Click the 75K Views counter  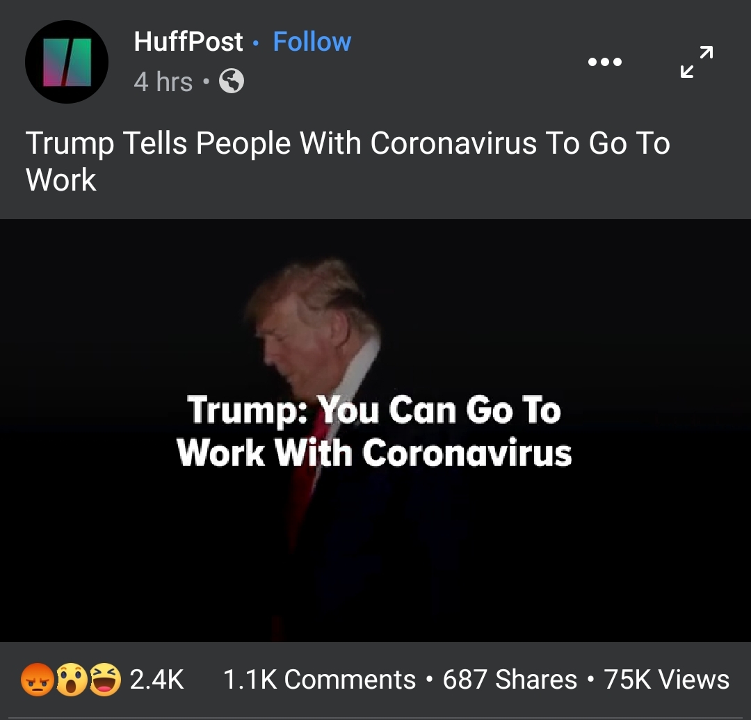click(666, 679)
